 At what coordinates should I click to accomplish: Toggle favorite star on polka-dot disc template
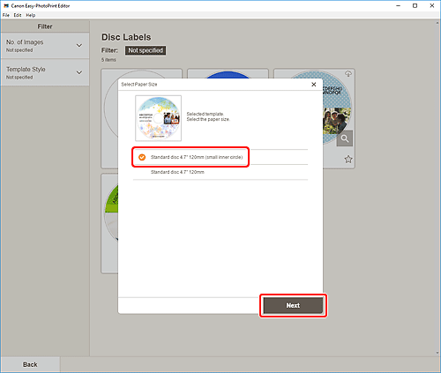[348, 160]
